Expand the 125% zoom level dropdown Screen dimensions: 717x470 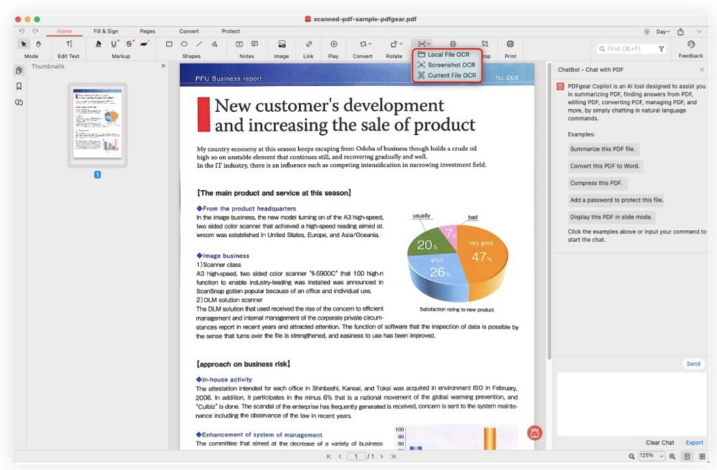pos(652,456)
